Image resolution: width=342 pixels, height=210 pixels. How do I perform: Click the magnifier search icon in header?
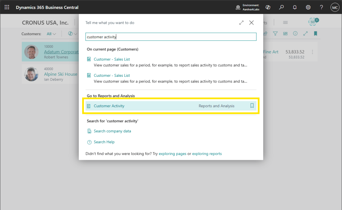pyautogui.click(x=282, y=7)
